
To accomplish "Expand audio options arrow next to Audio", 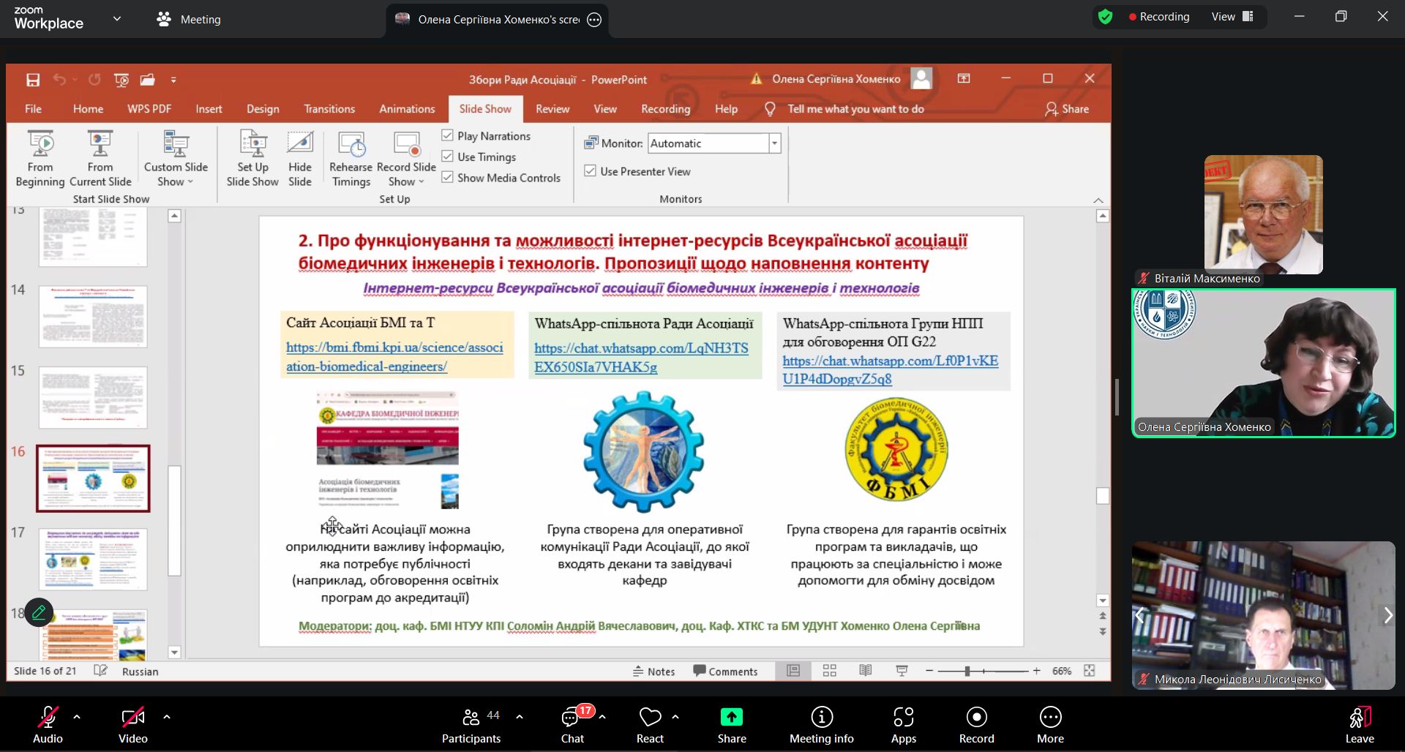I will [x=77, y=718].
